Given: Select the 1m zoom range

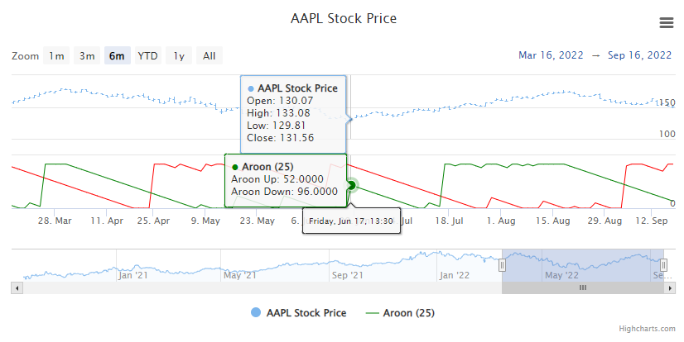Looking at the screenshot, I should click(x=56, y=56).
